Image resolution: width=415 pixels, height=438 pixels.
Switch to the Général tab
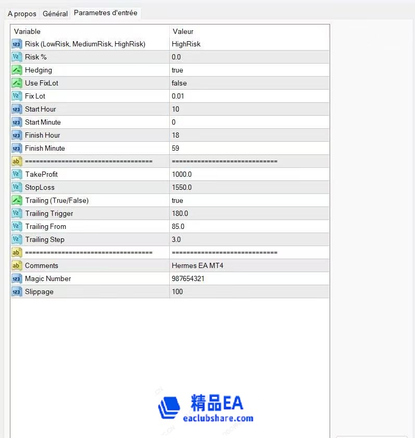pos(55,14)
